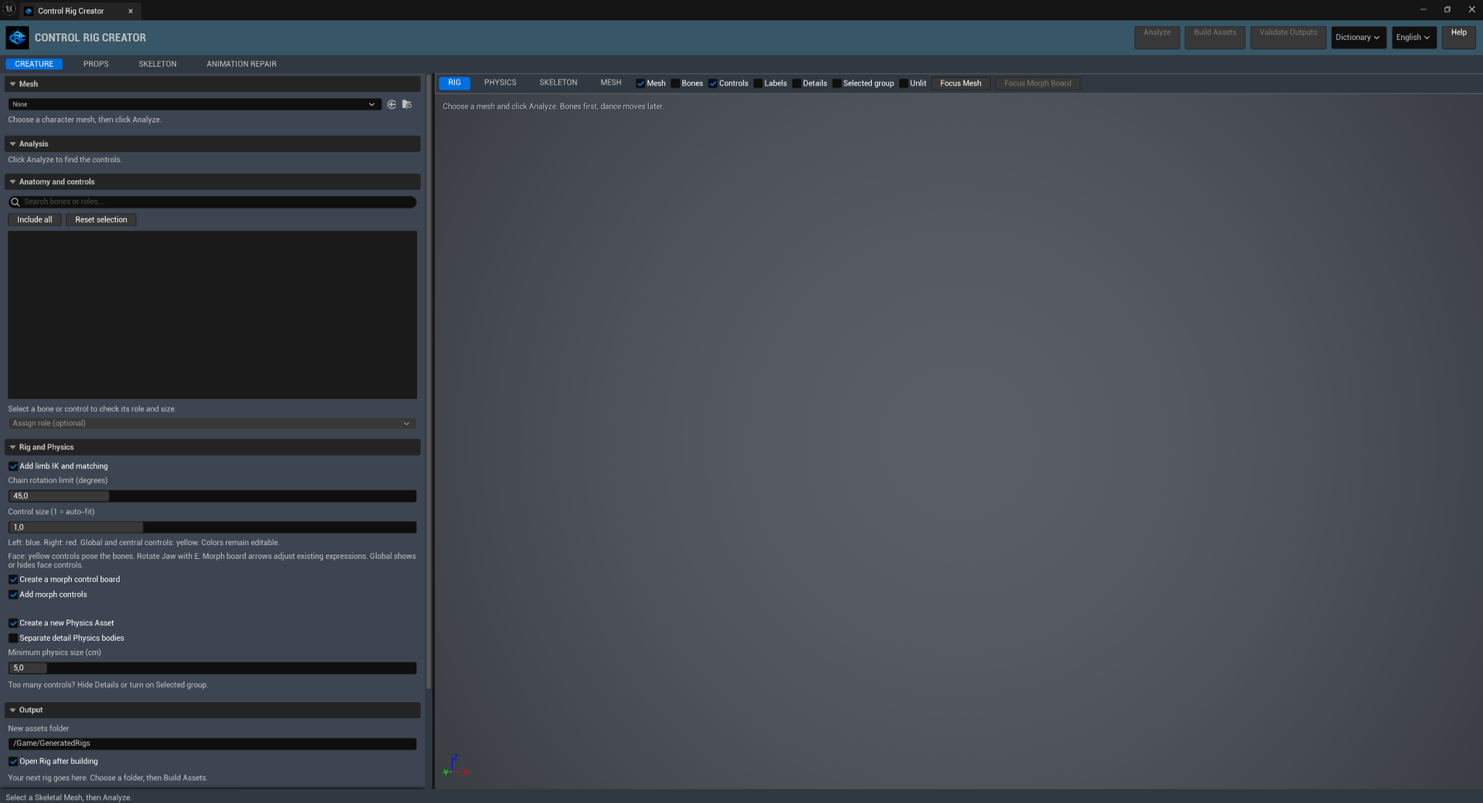The image size is (1483, 803).
Task: Click the Reset selection button
Action: click(x=101, y=220)
